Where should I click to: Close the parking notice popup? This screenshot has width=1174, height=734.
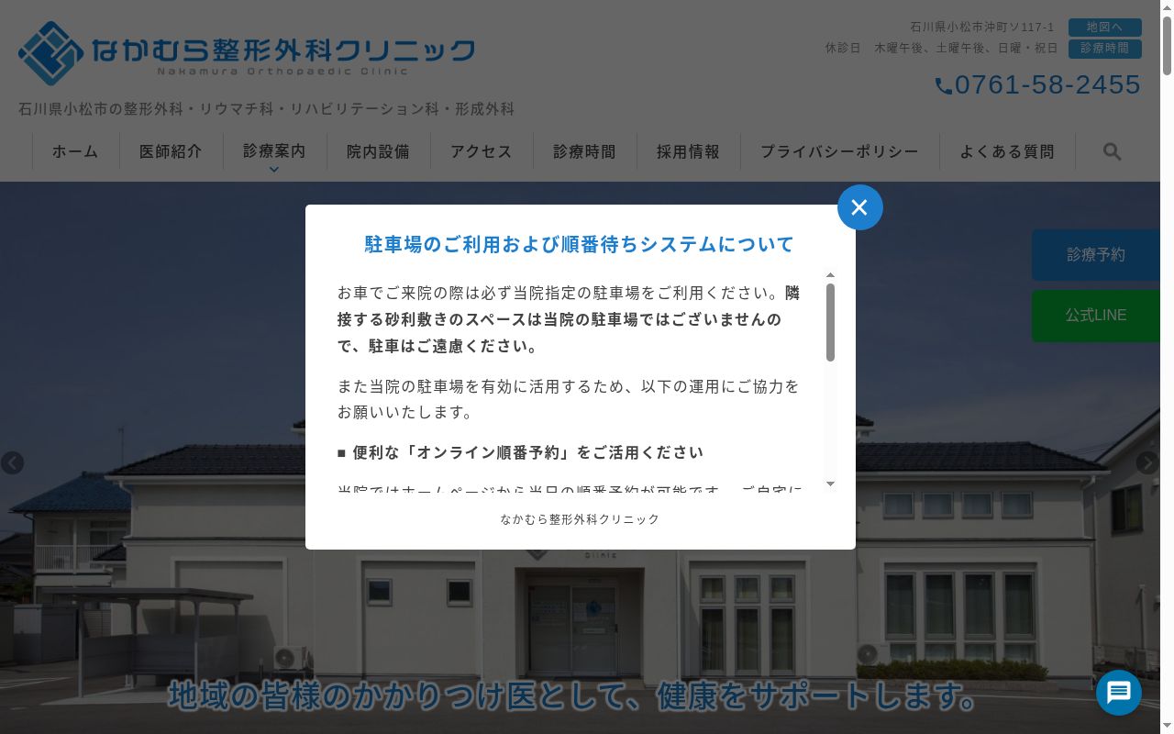click(859, 207)
